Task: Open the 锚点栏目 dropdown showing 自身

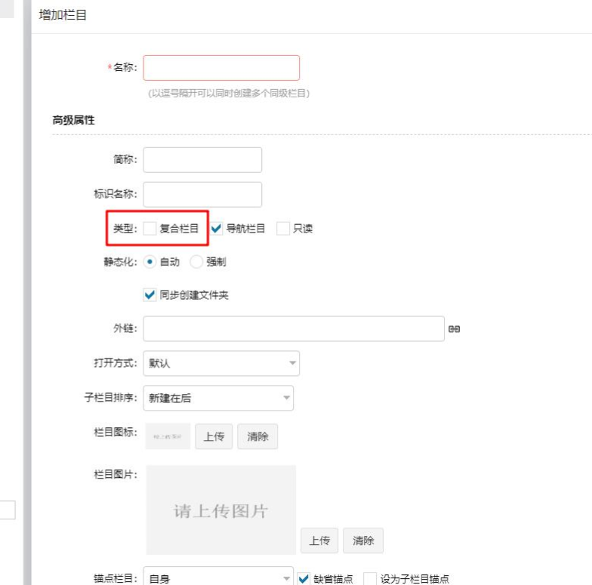Action: point(217,579)
